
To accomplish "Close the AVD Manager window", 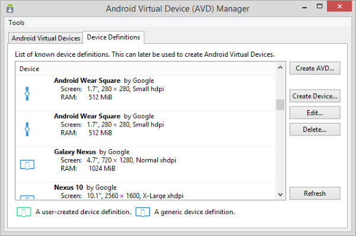I will click(339, 6).
